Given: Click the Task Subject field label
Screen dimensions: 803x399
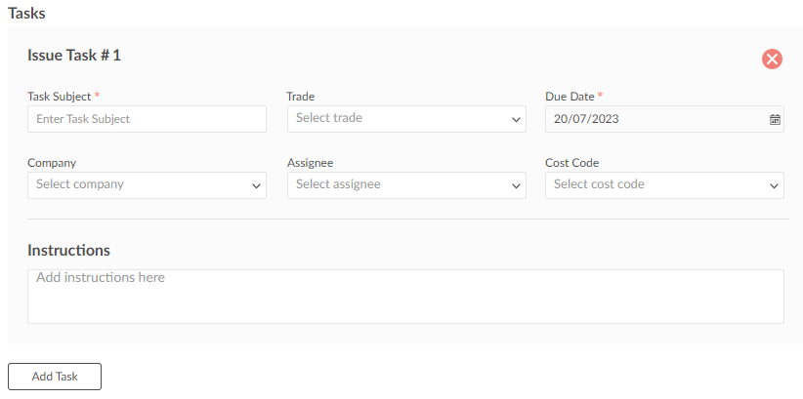Looking at the screenshot, I should point(60,97).
